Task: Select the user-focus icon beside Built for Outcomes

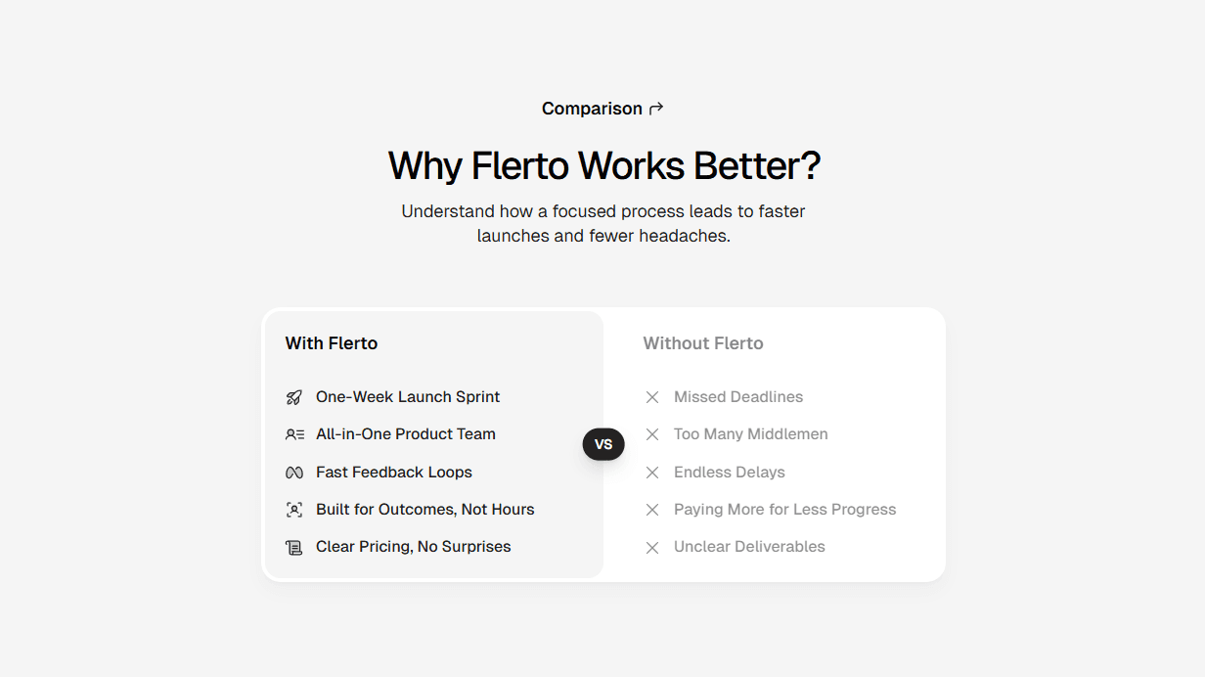Action: tap(293, 510)
